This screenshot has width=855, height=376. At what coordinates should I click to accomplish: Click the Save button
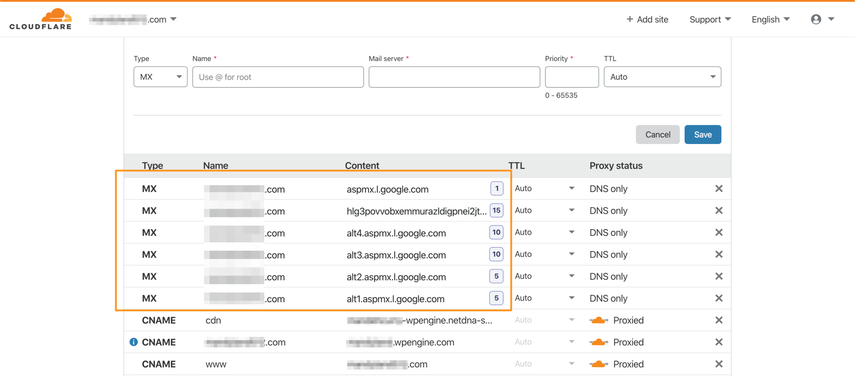point(702,135)
